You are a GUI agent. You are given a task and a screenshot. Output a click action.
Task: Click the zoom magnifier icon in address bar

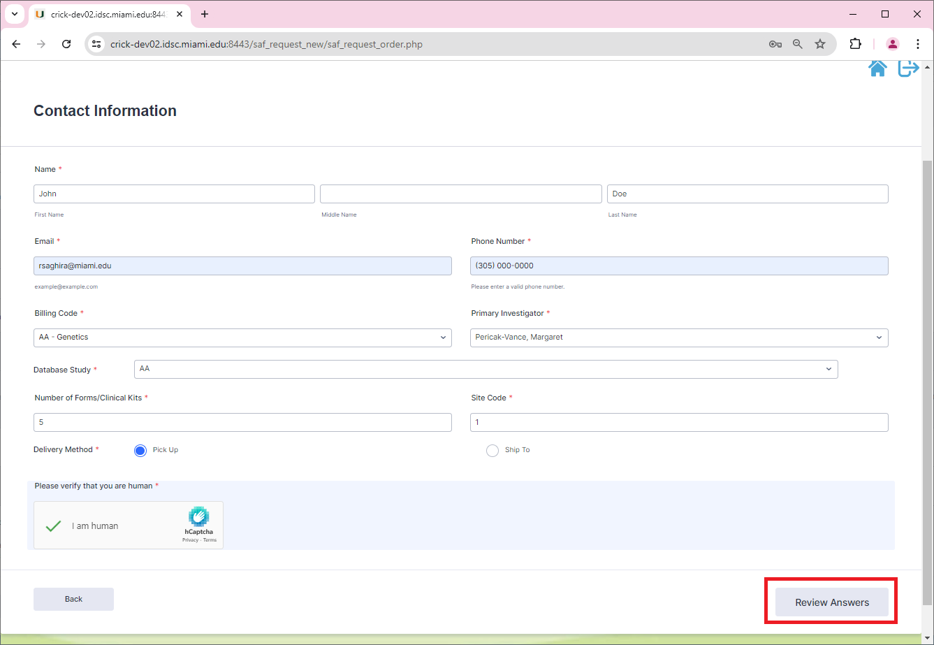798,44
